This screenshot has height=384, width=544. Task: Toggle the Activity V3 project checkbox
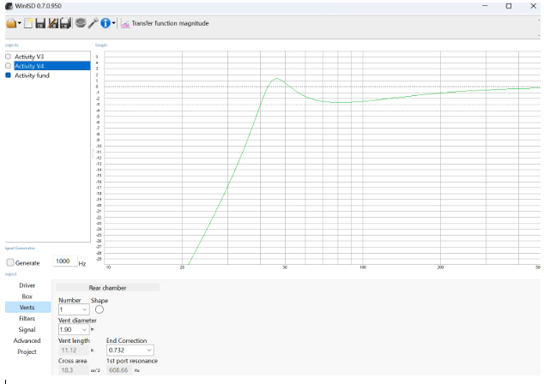coord(8,57)
